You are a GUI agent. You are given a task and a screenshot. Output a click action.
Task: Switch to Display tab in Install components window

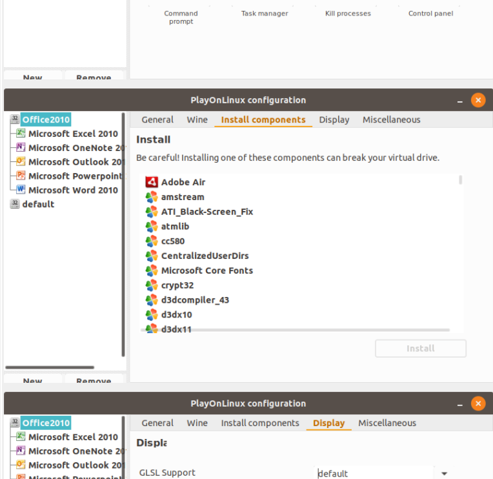coord(334,120)
